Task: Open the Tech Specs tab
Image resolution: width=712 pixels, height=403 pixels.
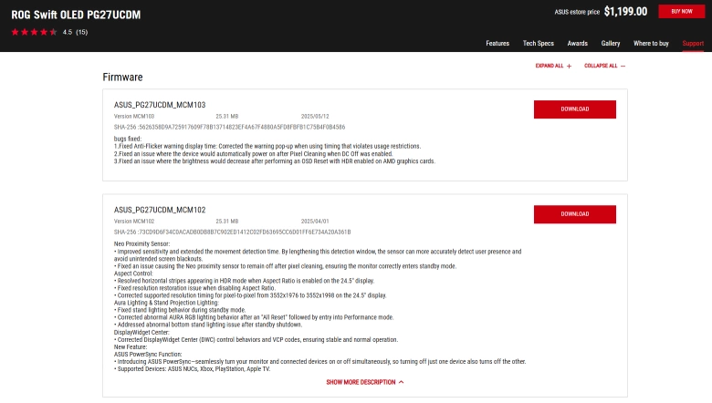Action: pyautogui.click(x=538, y=44)
